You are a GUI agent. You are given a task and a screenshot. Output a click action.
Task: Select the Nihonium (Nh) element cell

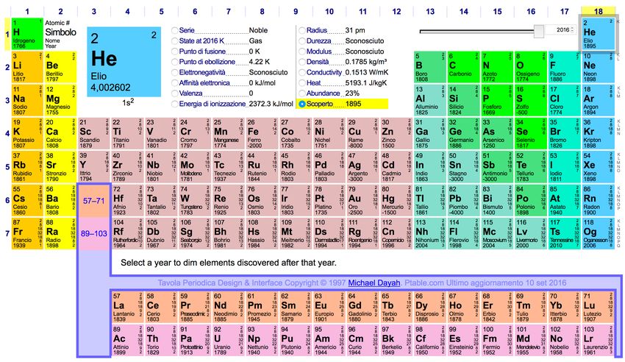click(429, 233)
